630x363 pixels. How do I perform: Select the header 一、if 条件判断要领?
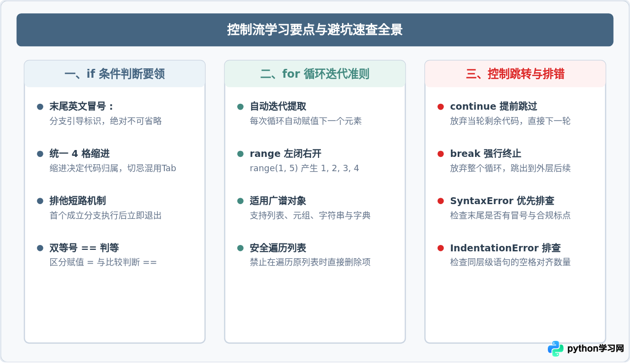pyautogui.click(x=115, y=74)
